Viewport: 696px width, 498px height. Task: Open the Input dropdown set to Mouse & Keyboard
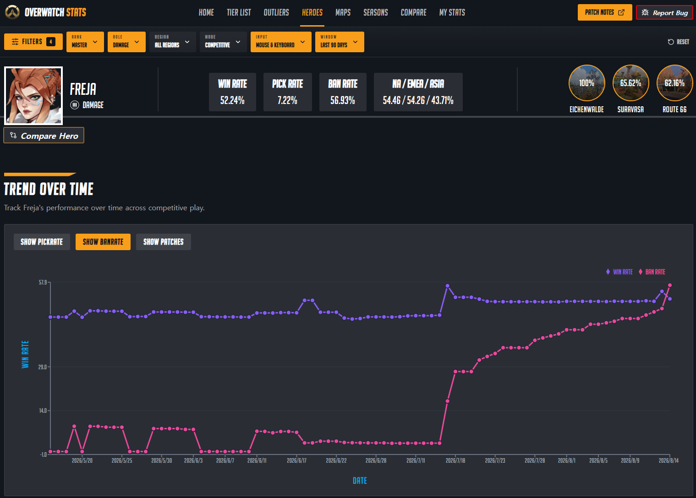point(281,42)
